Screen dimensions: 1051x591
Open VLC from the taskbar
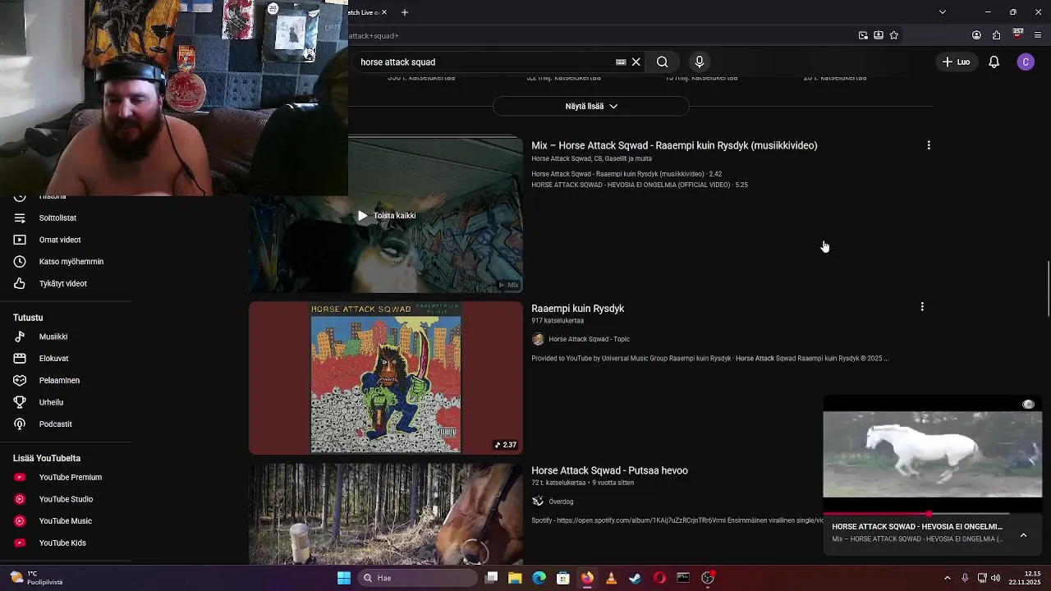pos(611,578)
